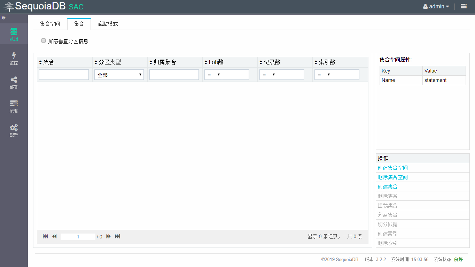Open the 策略 (Strategy) sidebar section
The width and height of the screenshot is (475, 267).
tap(14, 107)
